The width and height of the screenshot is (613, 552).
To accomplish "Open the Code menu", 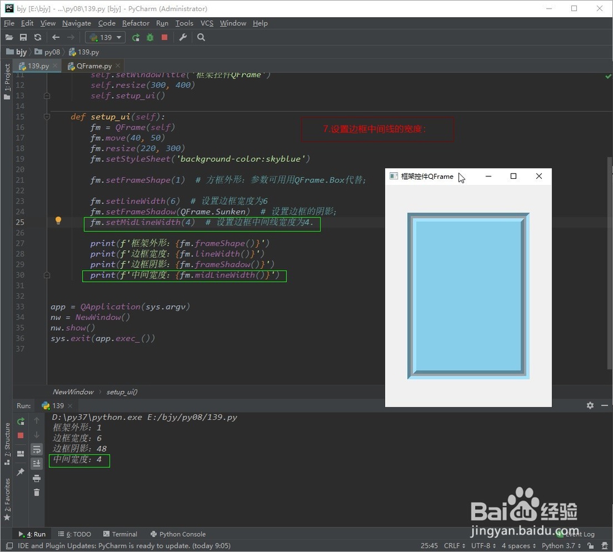I will pos(107,23).
